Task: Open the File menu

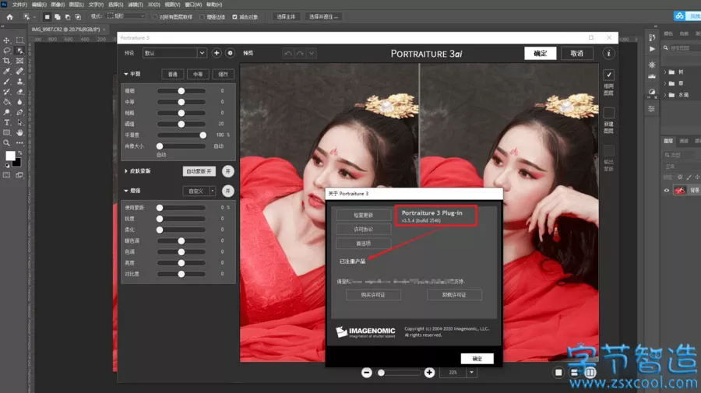Action: click(19, 5)
